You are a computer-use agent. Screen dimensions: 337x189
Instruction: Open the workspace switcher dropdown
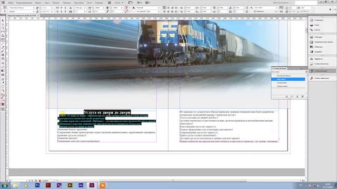[282, 3]
